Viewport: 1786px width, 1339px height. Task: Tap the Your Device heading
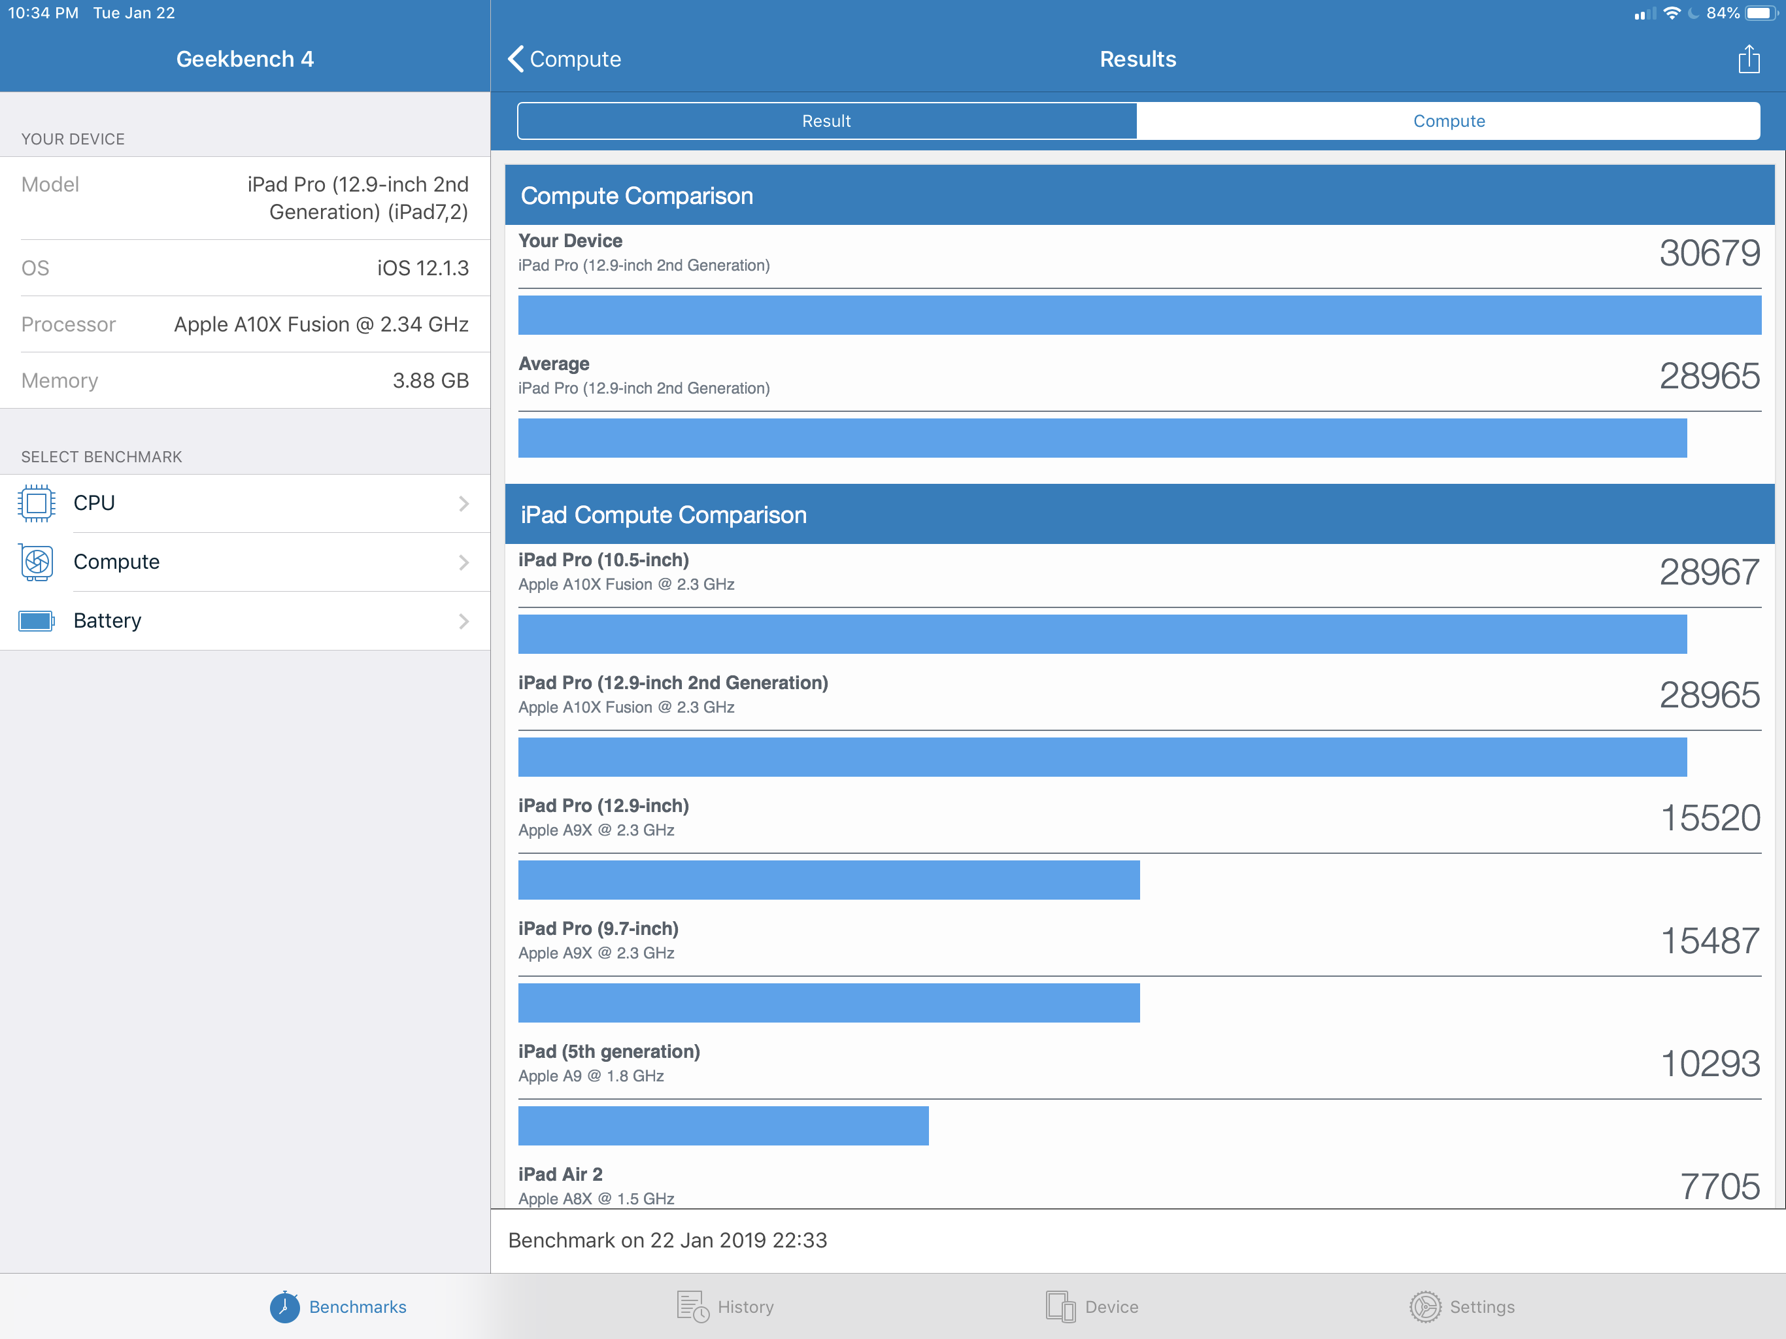570,241
